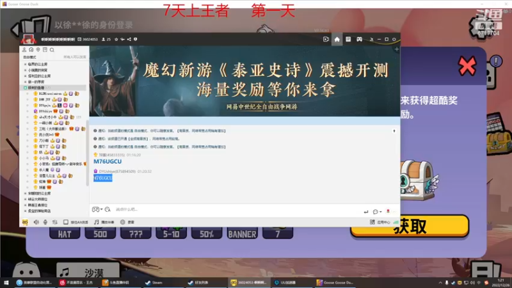Open the home tab in YY window

pos(337,39)
